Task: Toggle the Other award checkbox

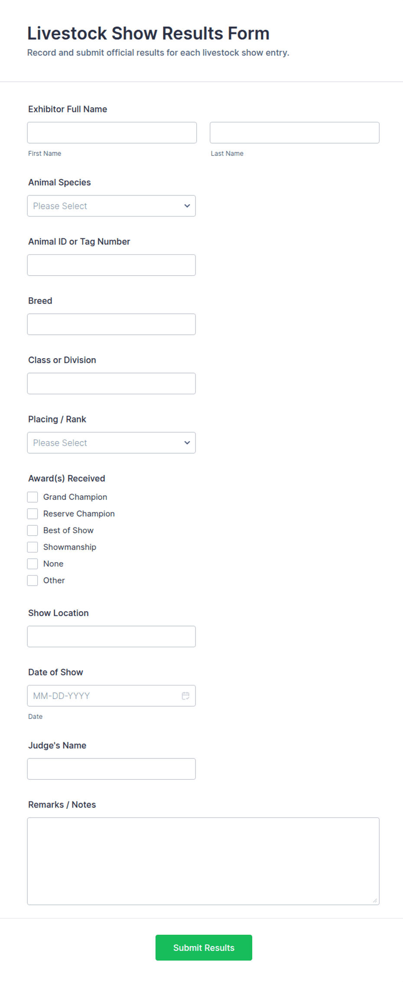Action: tap(32, 580)
